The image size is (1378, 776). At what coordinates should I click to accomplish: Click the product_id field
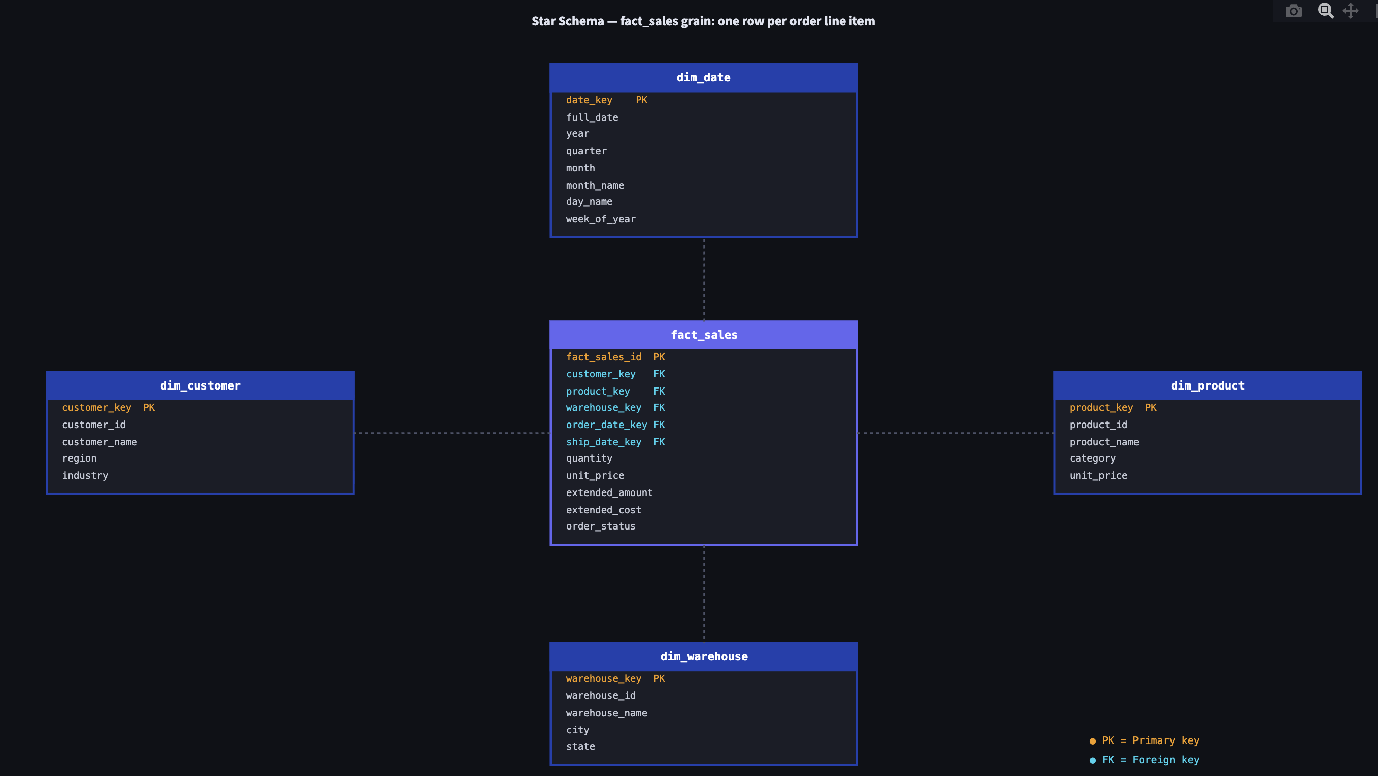click(x=1098, y=425)
